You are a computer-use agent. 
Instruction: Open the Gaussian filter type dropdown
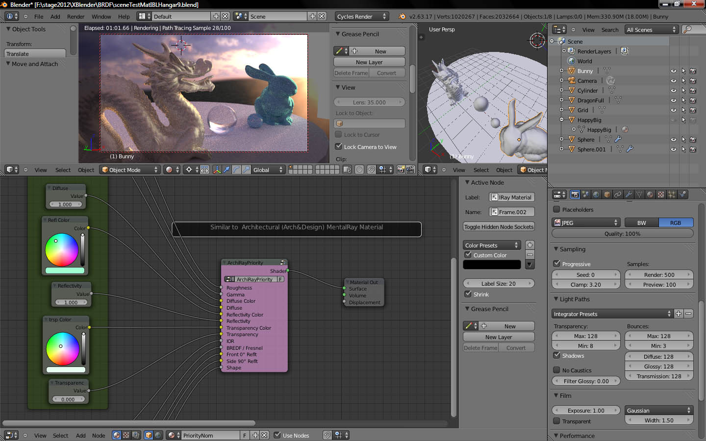click(659, 410)
